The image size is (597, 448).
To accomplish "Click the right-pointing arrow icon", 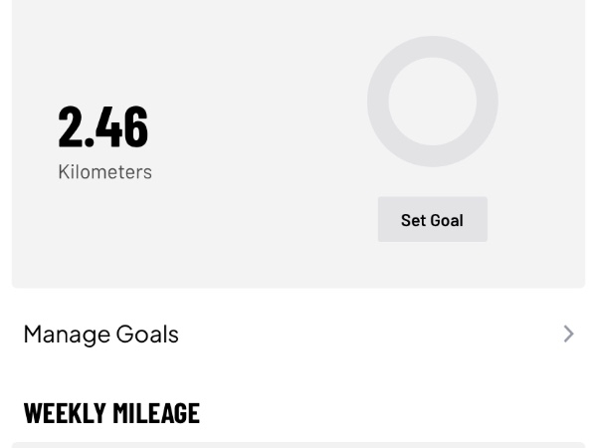I will (568, 334).
